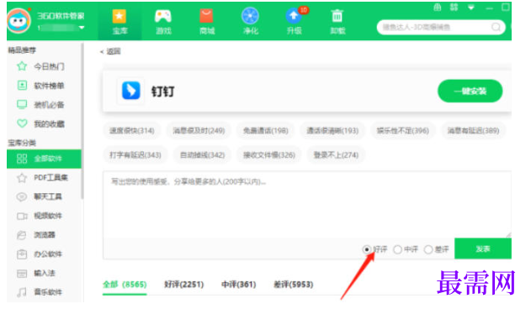Switch to 中评(361) reviews tab
The width and height of the screenshot is (531, 309).
238,285
